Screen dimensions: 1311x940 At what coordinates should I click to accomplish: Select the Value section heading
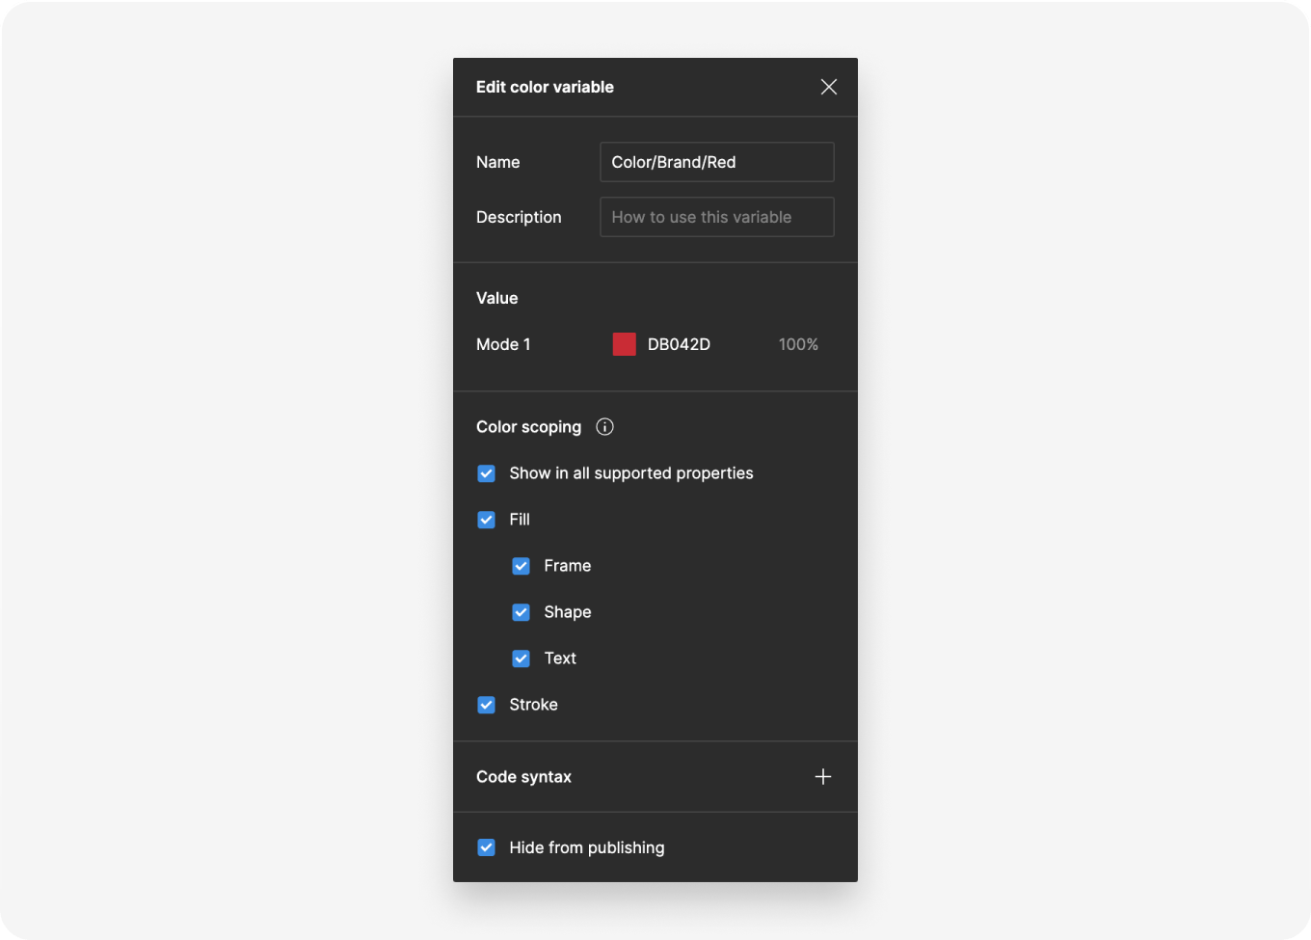pos(497,298)
